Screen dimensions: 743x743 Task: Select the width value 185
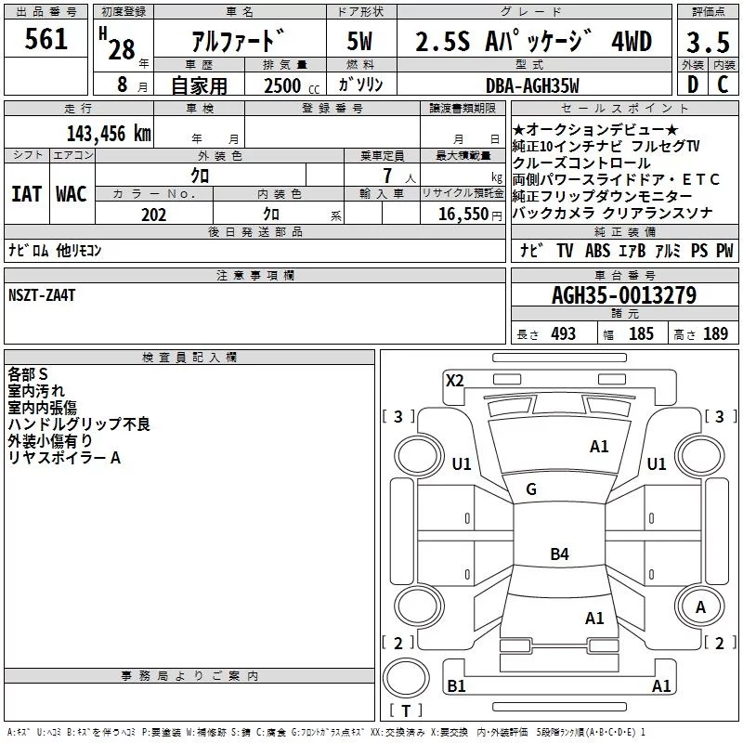(641, 333)
